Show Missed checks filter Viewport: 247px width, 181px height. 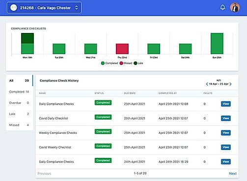[19, 125]
